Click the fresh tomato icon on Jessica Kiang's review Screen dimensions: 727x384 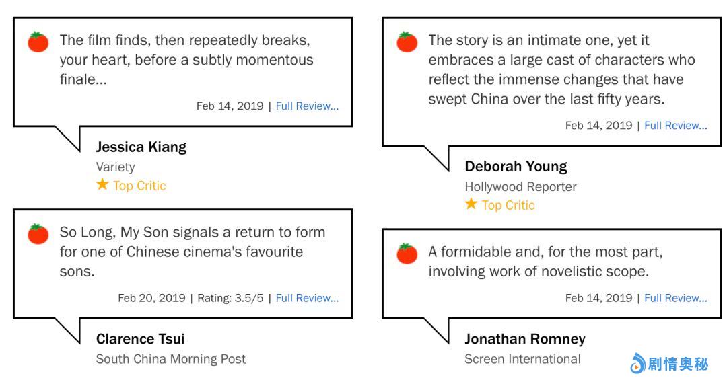38,42
